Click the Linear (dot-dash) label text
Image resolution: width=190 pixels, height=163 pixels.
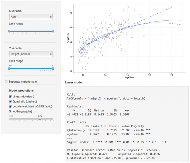pos(23,96)
